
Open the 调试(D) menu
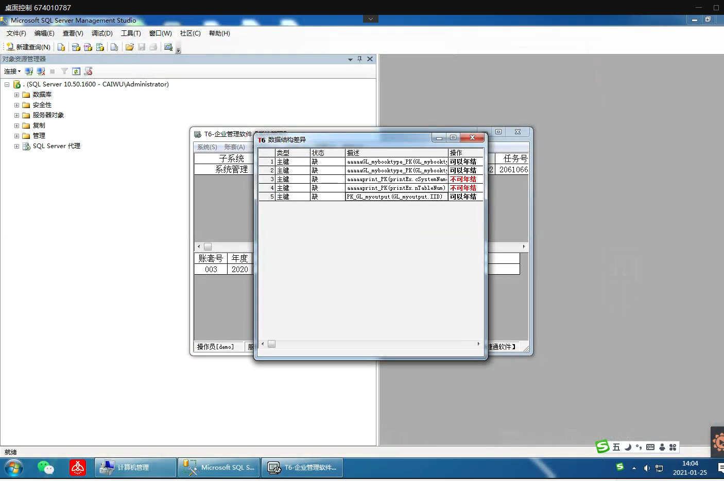pyautogui.click(x=102, y=33)
